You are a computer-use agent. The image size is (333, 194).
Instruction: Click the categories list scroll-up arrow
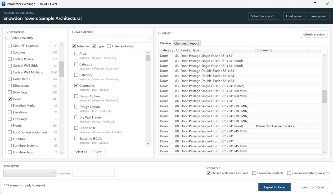[62, 45]
